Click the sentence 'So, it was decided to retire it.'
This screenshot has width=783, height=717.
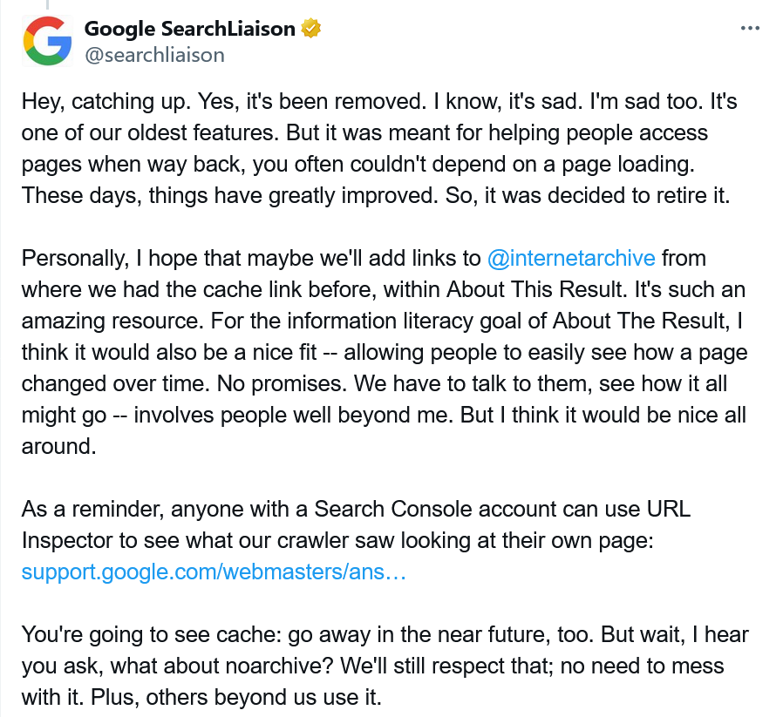(x=588, y=196)
